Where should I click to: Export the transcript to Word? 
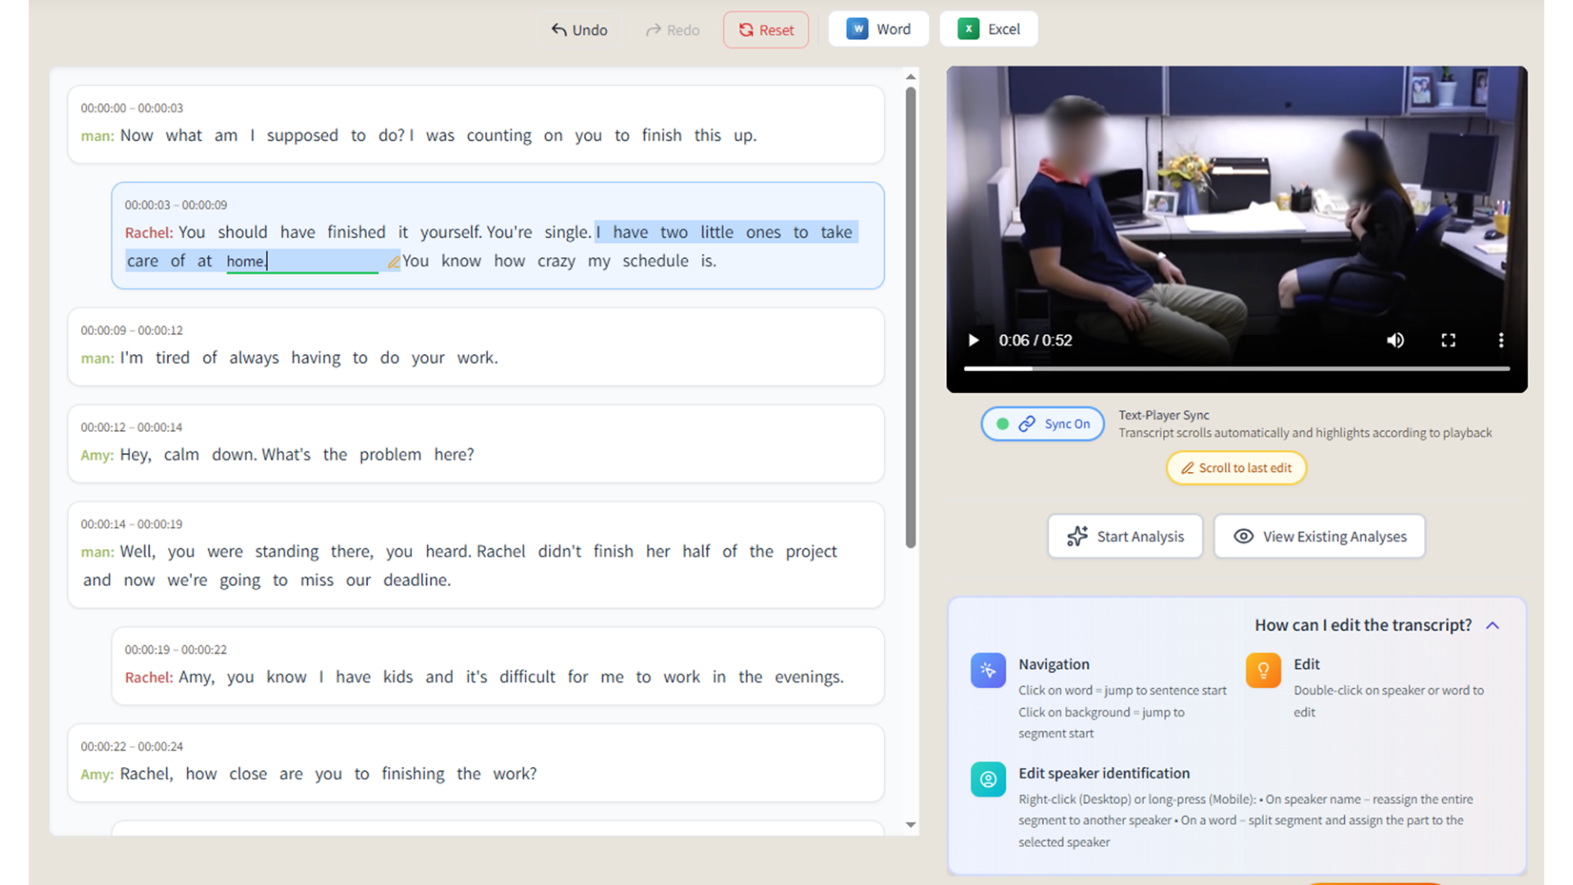[877, 28]
